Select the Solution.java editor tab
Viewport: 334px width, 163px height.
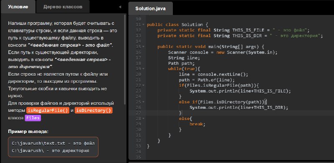click(x=150, y=9)
